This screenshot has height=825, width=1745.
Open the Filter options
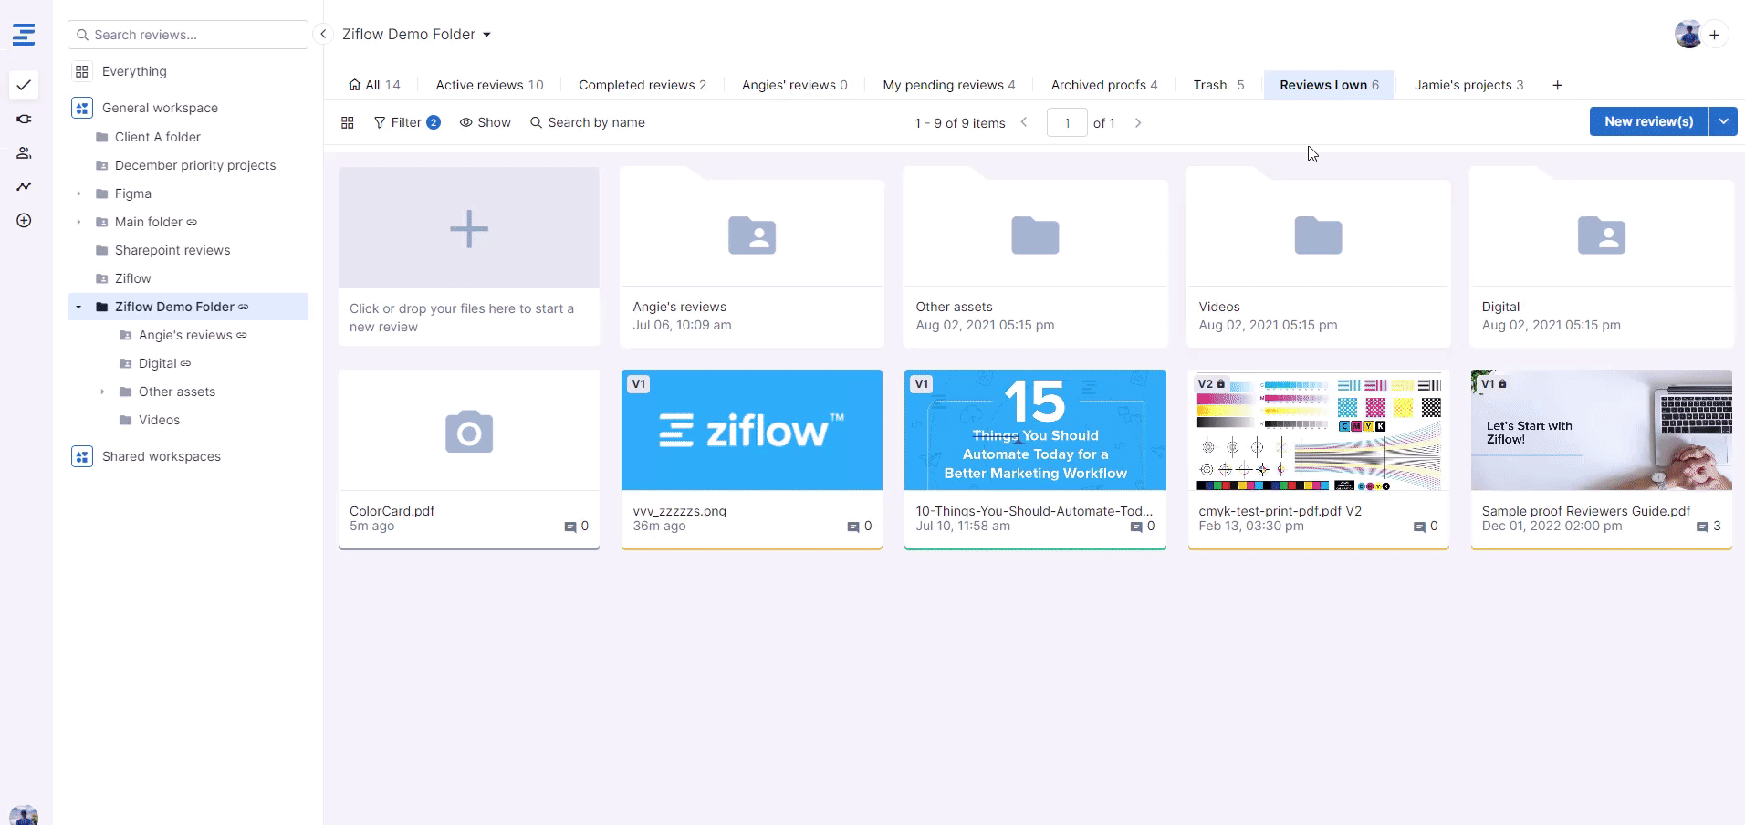coord(406,122)
